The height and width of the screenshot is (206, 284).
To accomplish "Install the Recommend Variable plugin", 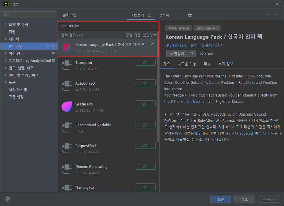I will 145,125.
